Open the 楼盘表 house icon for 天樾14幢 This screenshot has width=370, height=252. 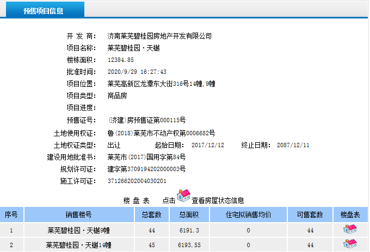349,244
